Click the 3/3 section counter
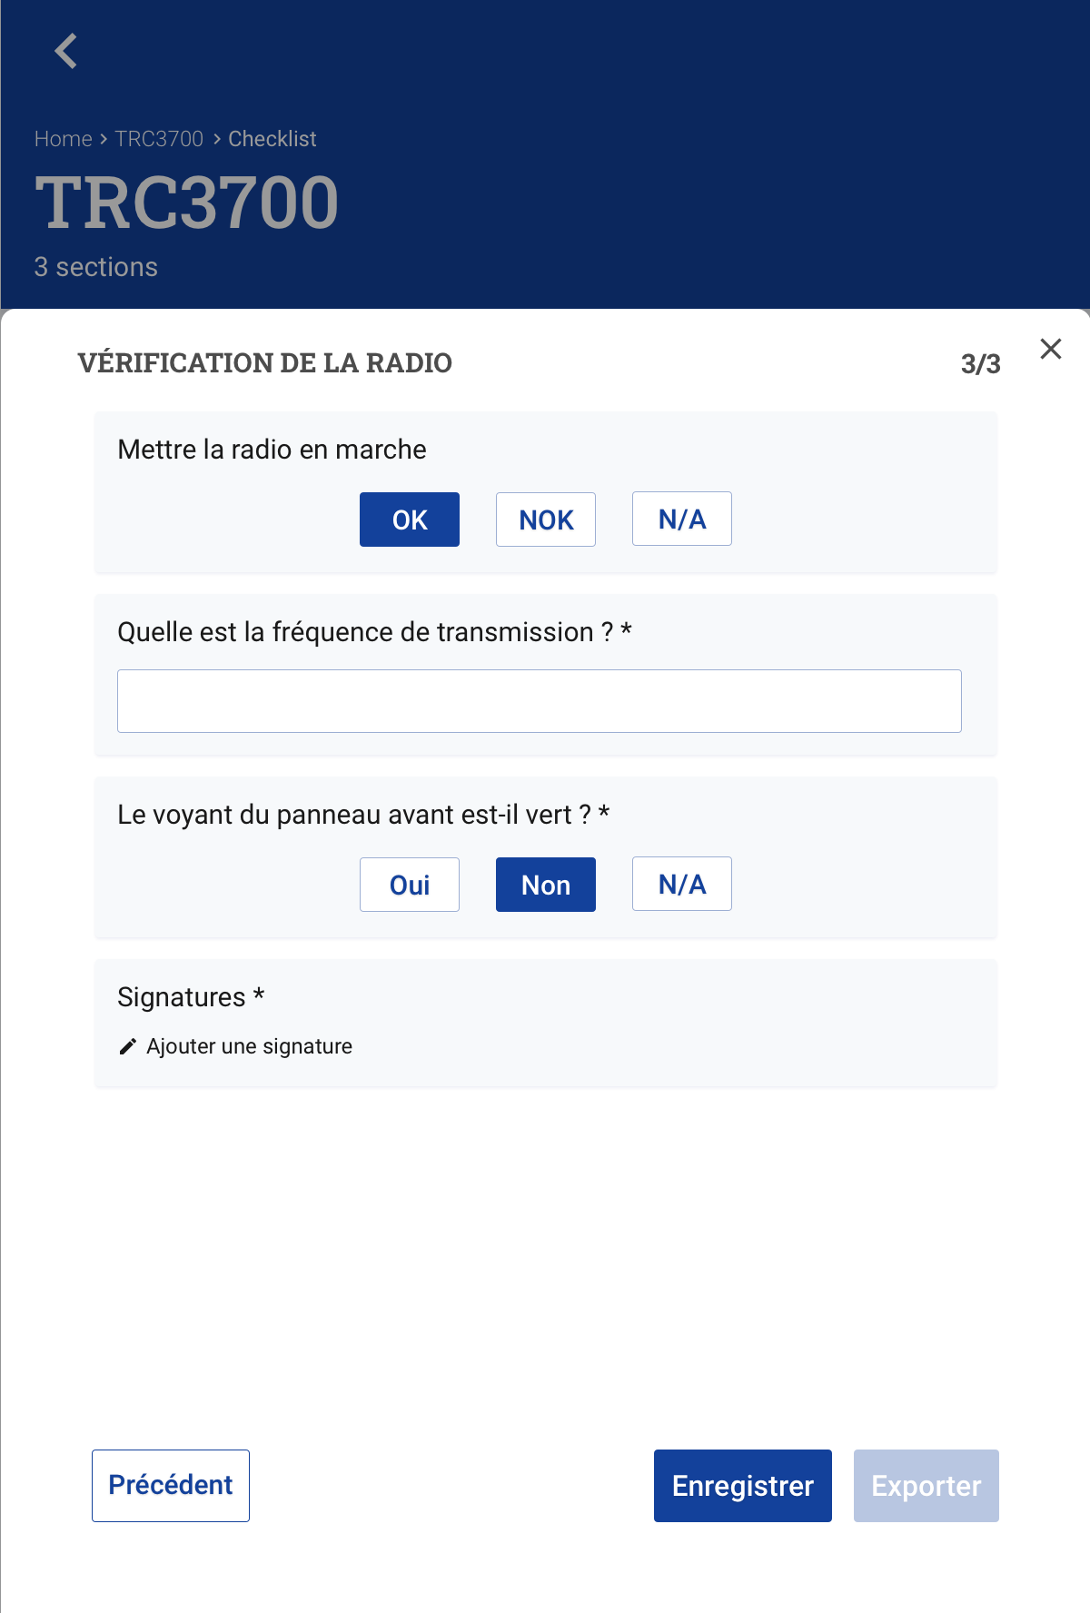Screen dimensions: 1090x1613 980,364
